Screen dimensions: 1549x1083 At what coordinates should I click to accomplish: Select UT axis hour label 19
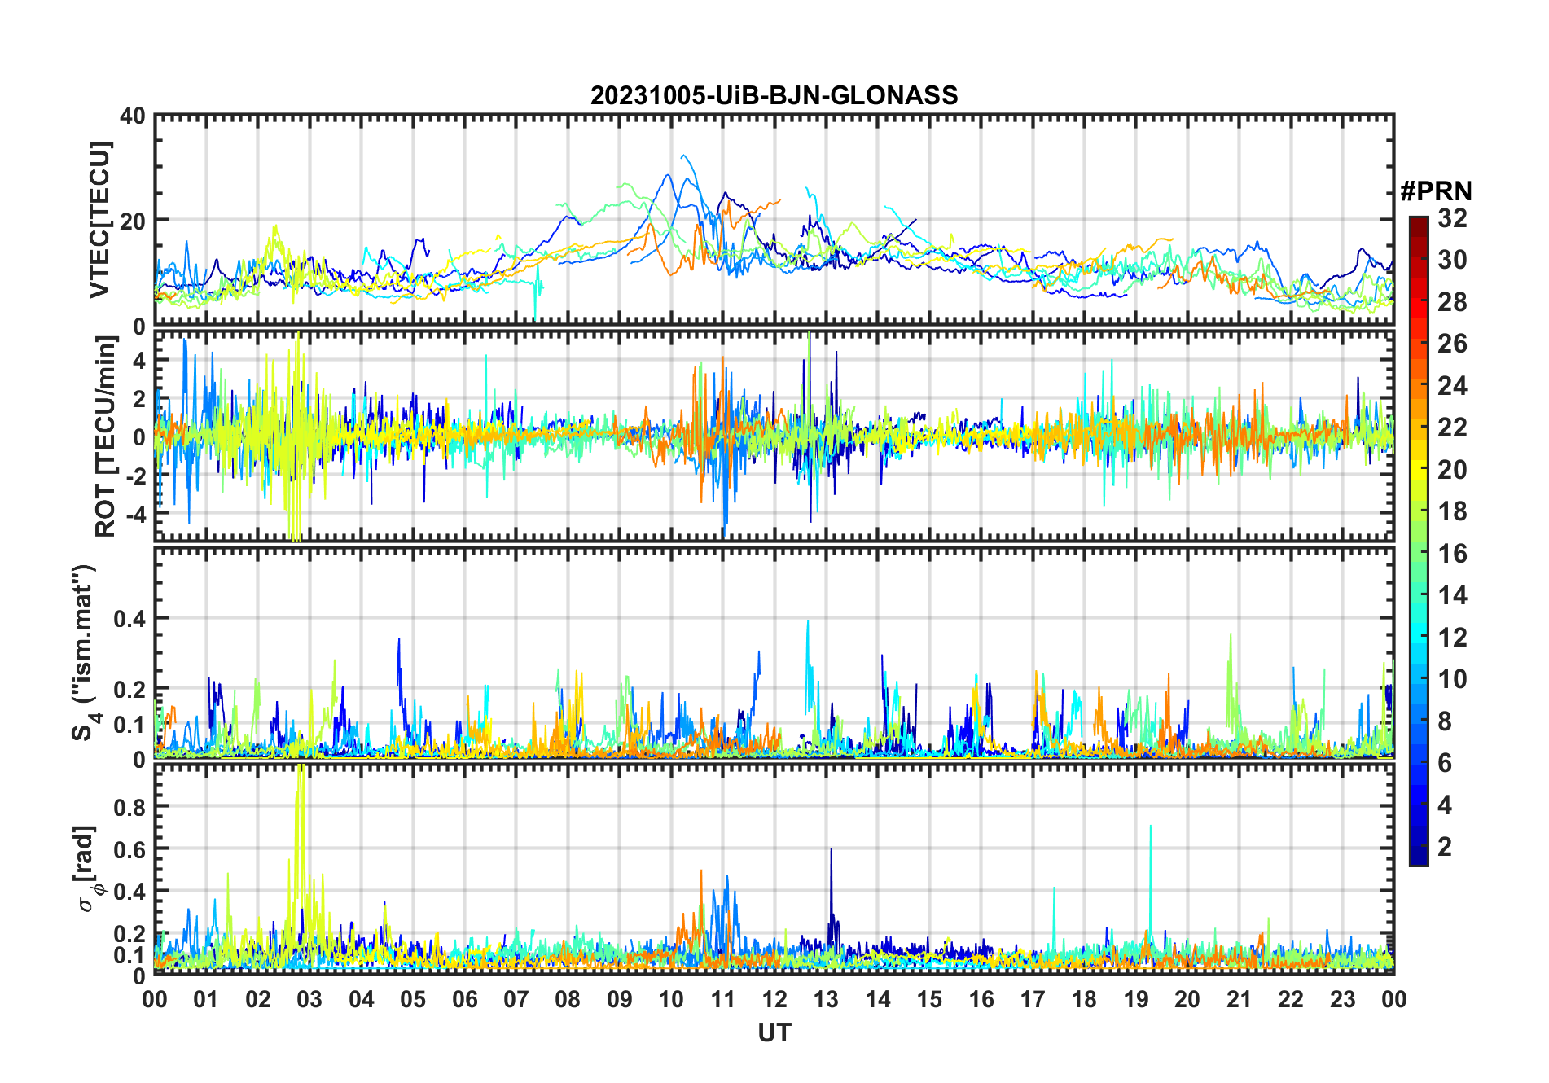pos(1136,999)
